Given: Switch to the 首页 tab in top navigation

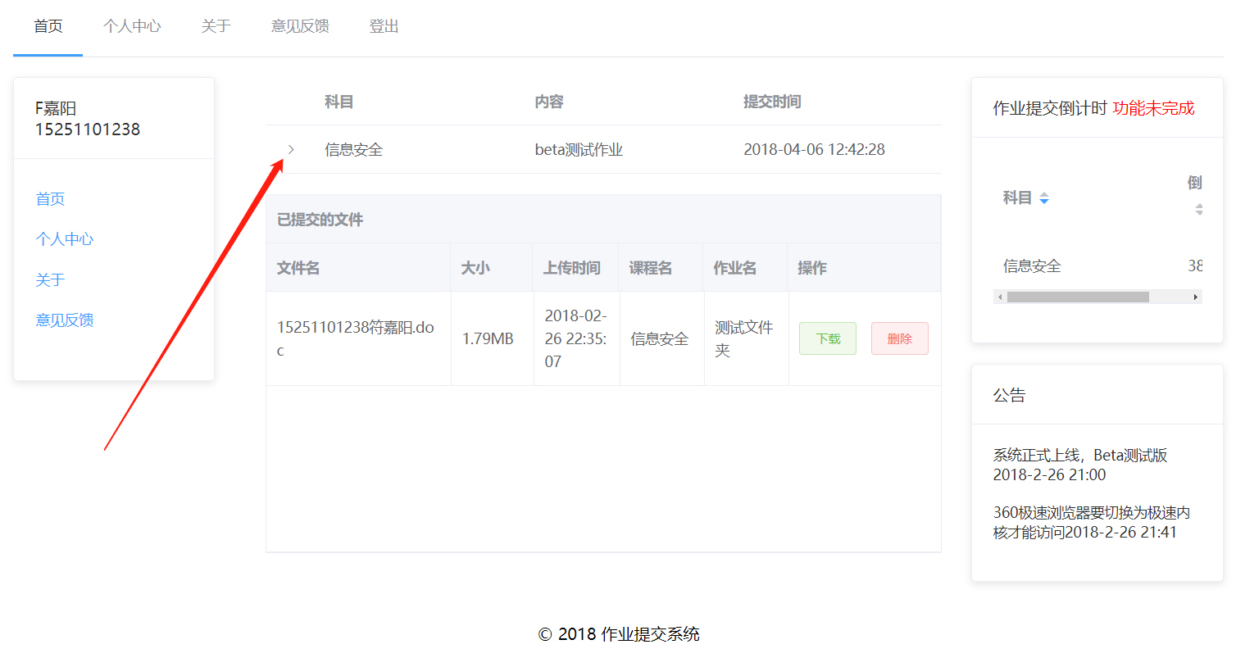Looking at the screenshot, I should click(48, 26).
